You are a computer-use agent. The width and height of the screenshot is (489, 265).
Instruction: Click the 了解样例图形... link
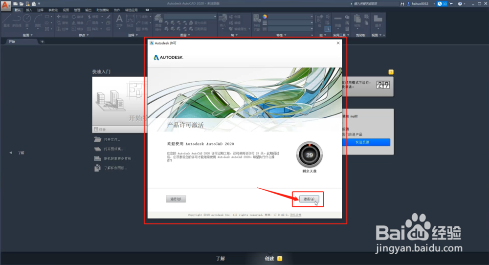(x=111, y=168)
